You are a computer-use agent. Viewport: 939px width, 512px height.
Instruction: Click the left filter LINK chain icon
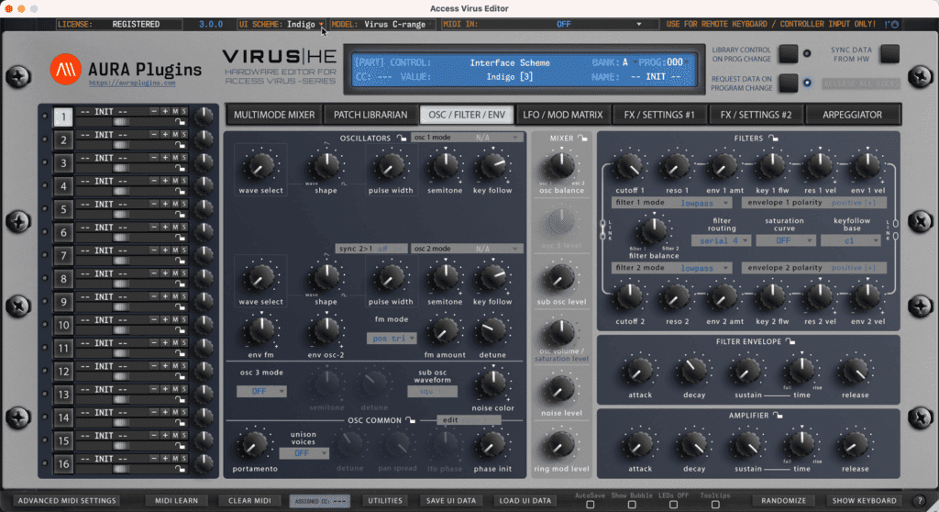(602, 229)
